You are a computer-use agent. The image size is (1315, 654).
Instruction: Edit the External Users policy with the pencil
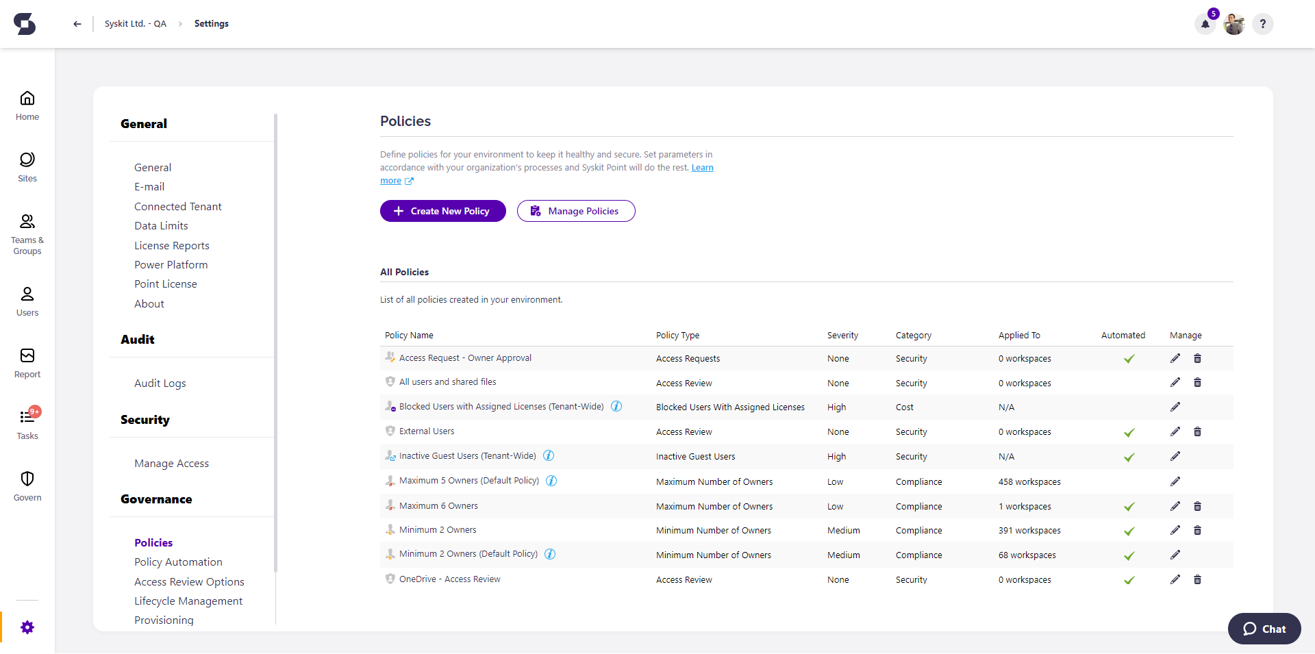1175,431
